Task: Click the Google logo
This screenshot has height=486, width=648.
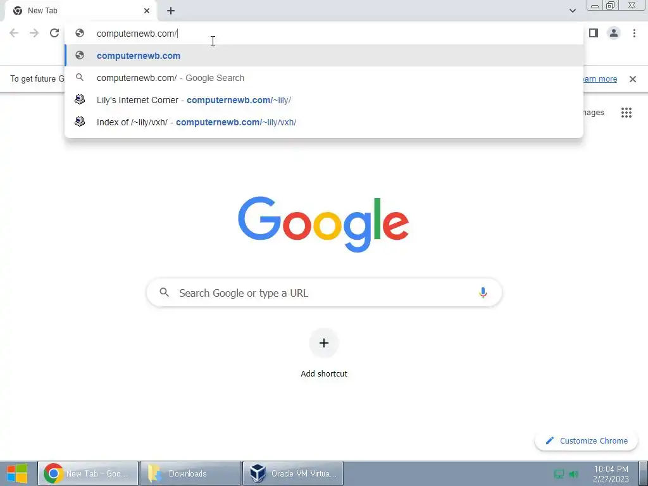Action: 323,223
